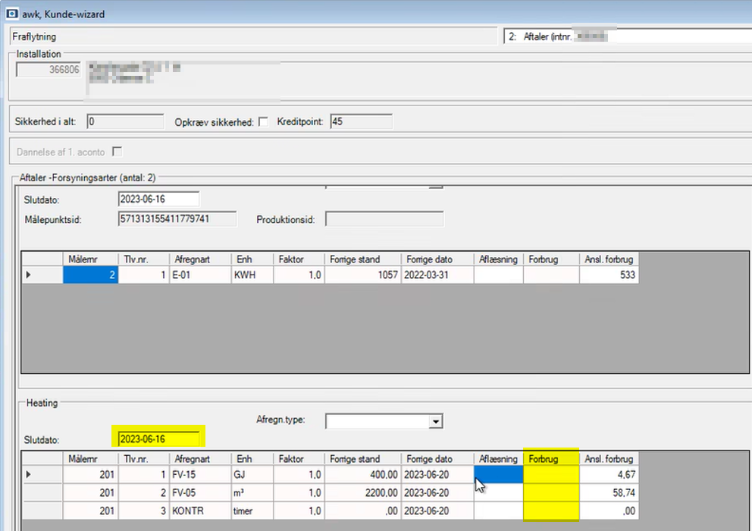
Task: Click the KONTR Afregnart cell
Action: (x=200, y=511)
